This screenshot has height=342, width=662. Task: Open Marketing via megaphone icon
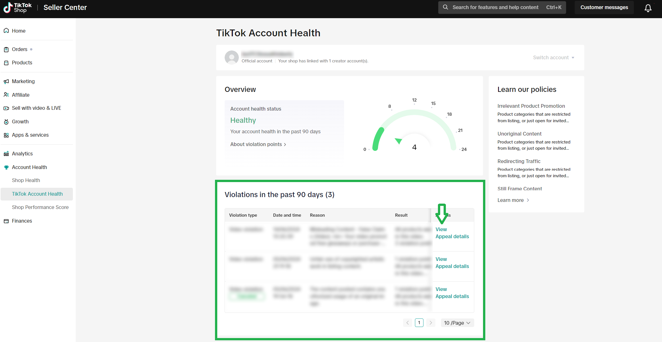6,81
